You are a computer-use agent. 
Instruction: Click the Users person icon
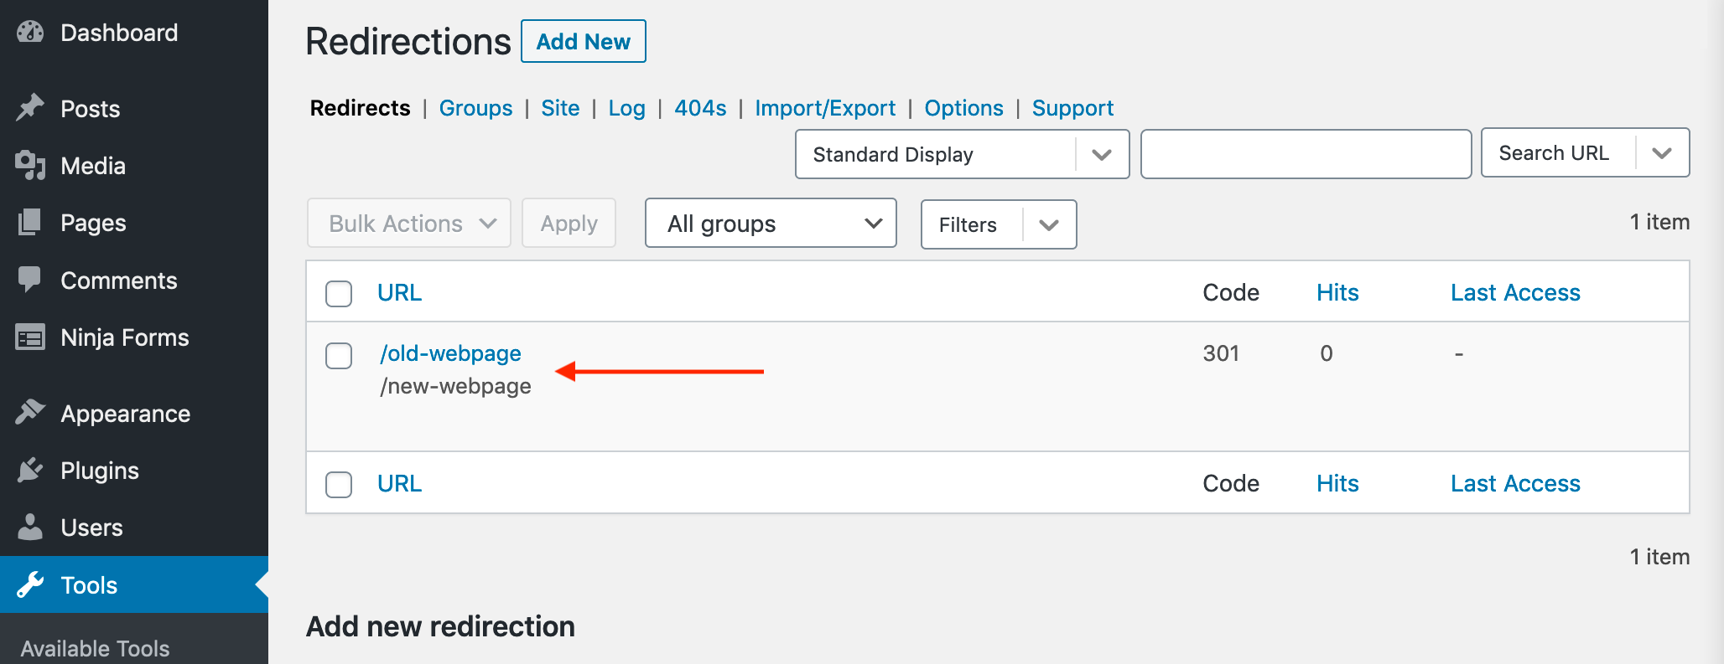(x=30, y=527)
